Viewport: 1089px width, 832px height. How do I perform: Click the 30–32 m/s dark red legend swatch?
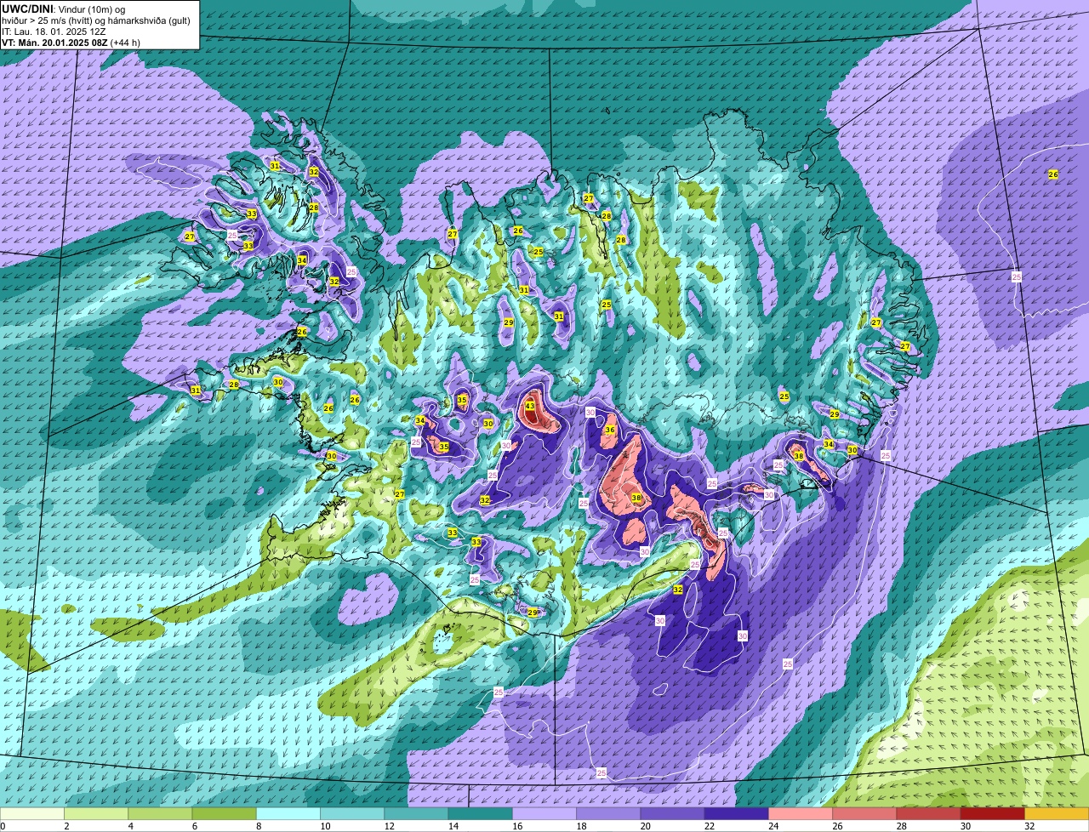coord(993,813)
